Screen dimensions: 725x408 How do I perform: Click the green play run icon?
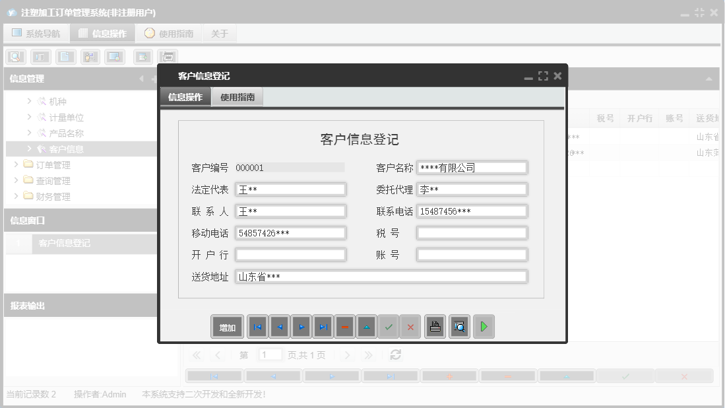pos(484,326)
